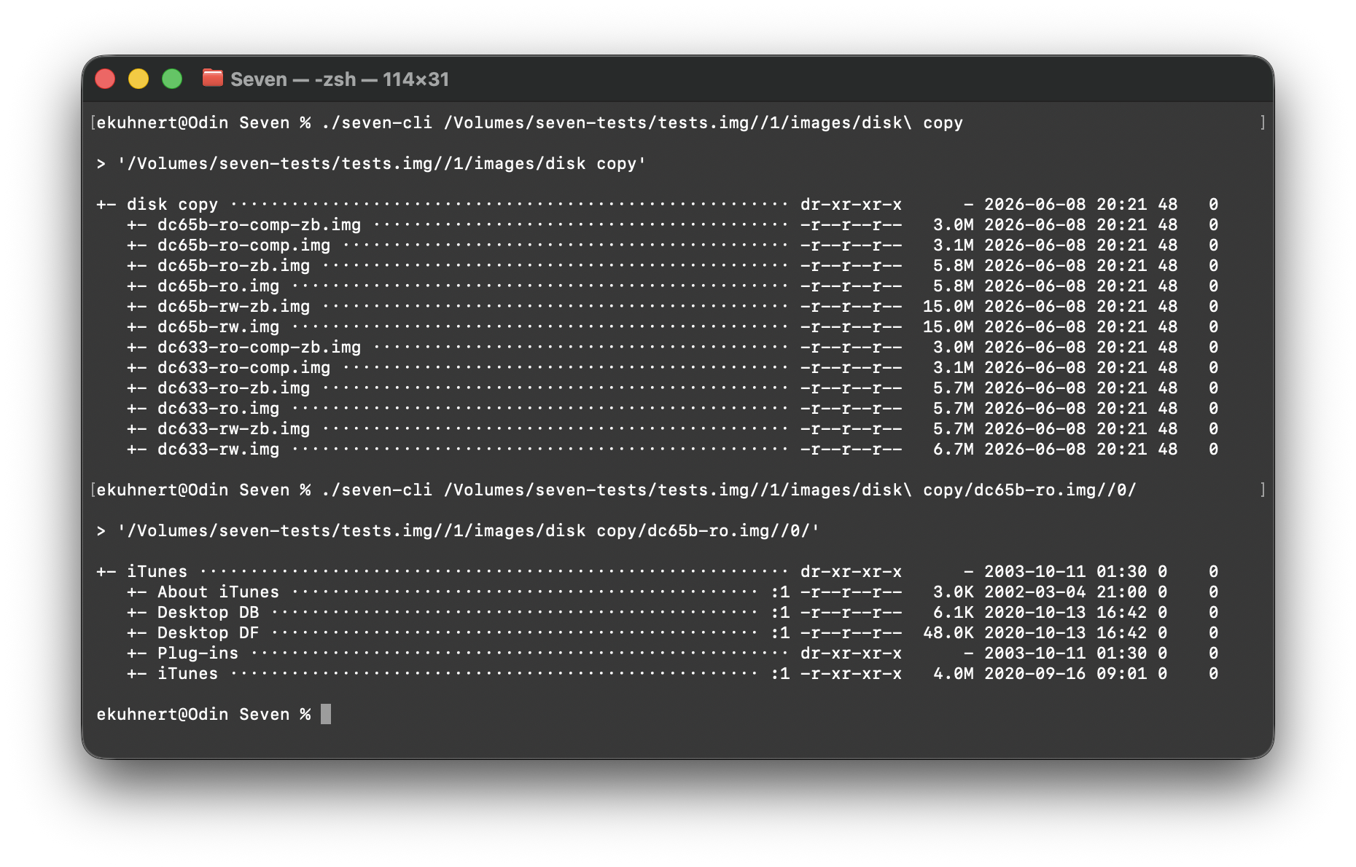Click the Plug-ins directory entry

(198, 654)
